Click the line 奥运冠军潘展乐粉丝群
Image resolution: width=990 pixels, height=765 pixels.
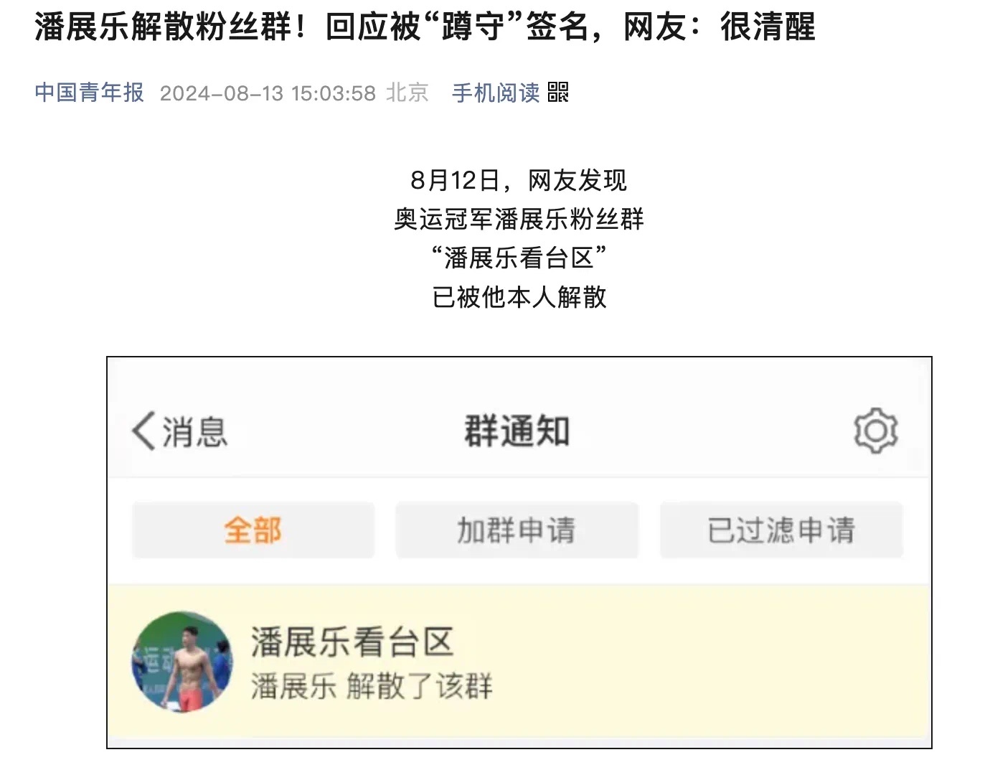click(x=519, y=219)
